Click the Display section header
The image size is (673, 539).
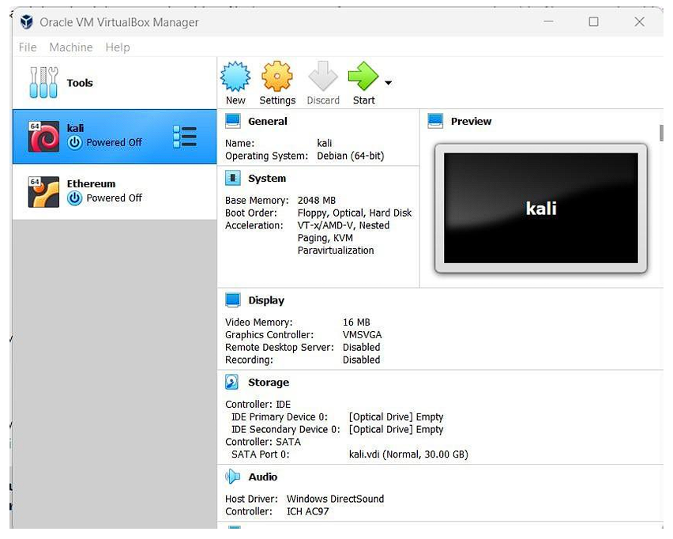(265, 300)
